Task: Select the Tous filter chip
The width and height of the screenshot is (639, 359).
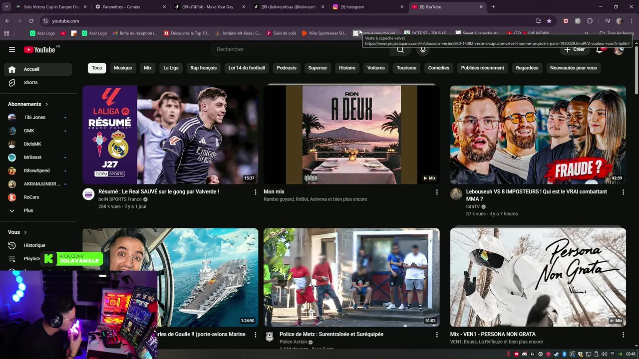Action: pyautogui.click(x=97, y=68)
